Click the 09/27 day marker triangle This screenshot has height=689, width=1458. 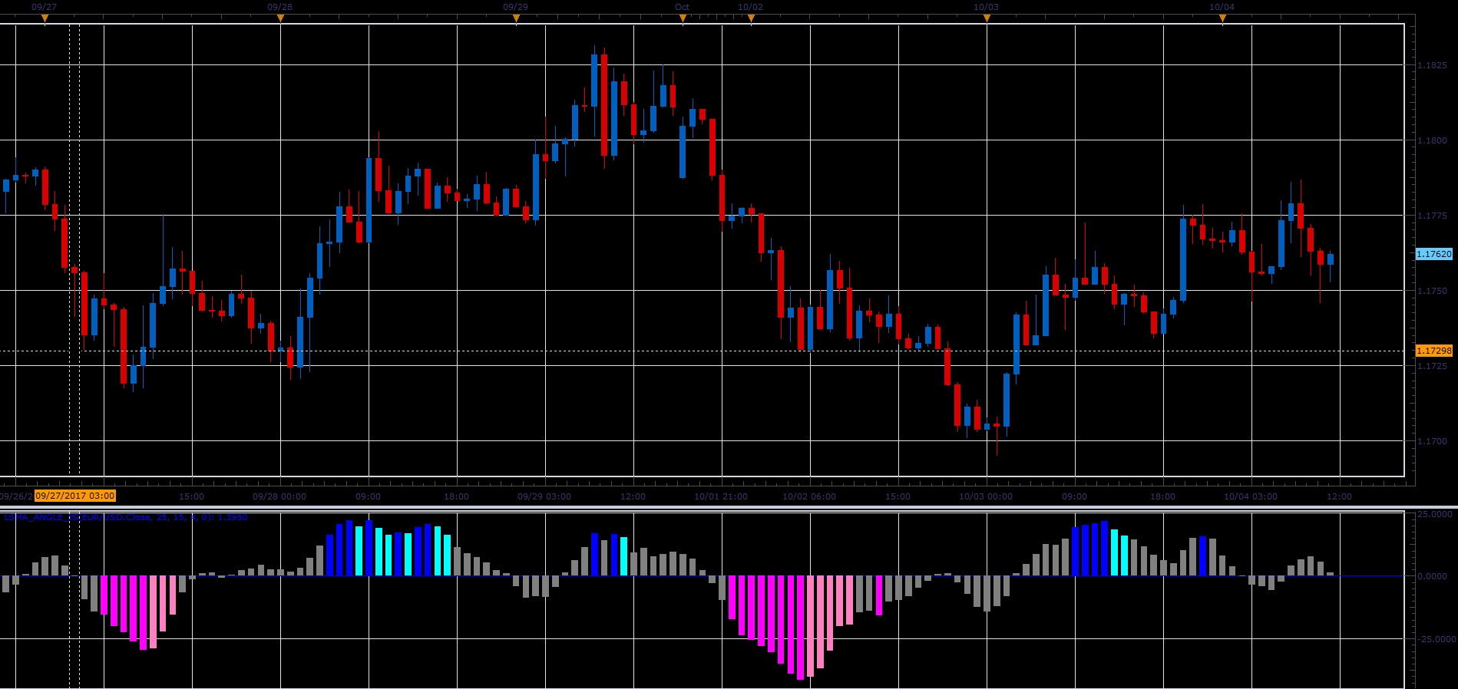(x=45, y=18)
